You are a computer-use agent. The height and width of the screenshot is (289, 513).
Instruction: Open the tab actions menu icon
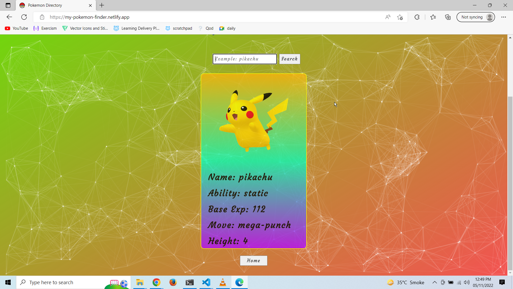tap(8, 5)
